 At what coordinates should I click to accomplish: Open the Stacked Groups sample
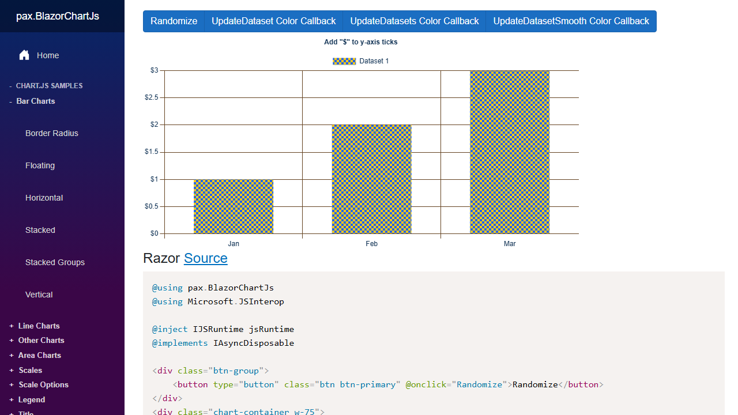pos(55,262)
